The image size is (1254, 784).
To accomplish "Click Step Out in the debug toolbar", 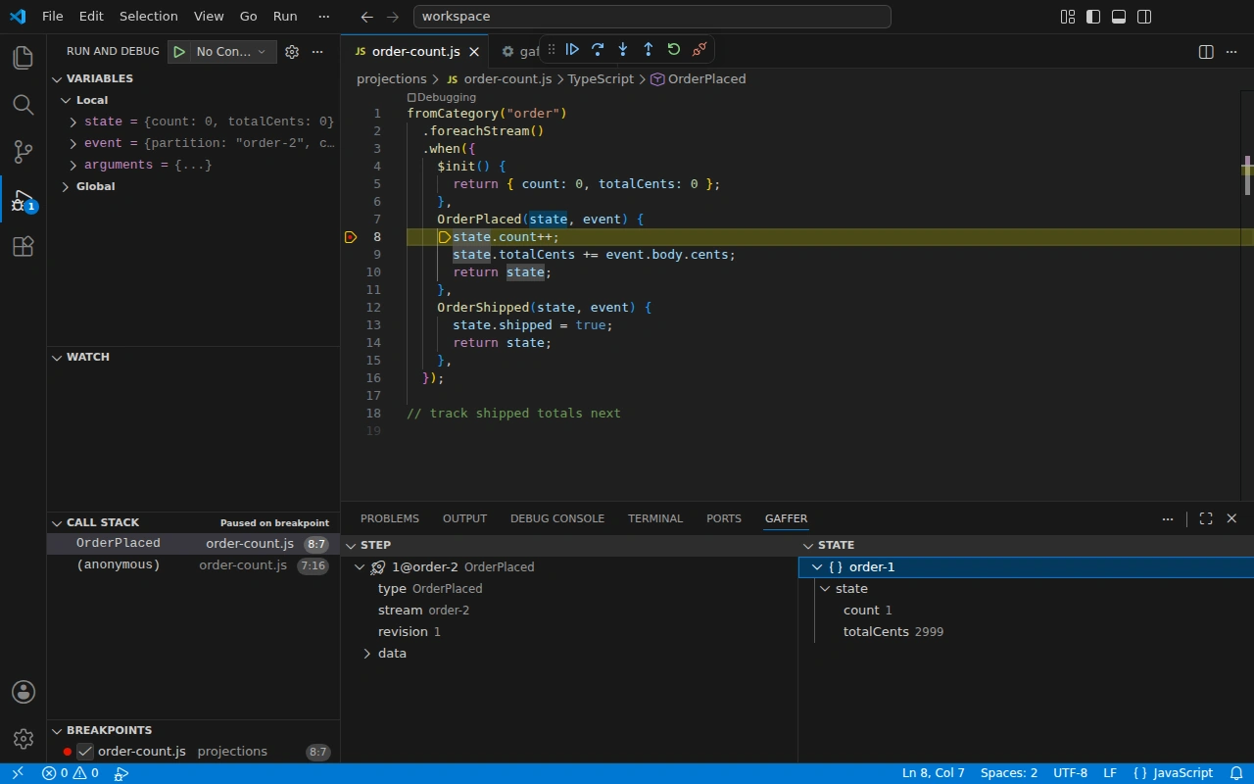I will pyautogui.click(x=649, y=49).
